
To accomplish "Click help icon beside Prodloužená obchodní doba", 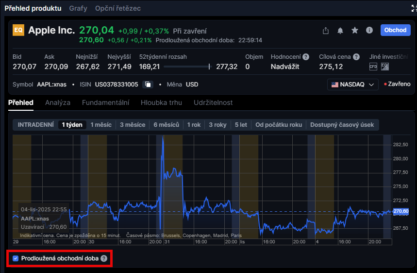I will 103,258.
